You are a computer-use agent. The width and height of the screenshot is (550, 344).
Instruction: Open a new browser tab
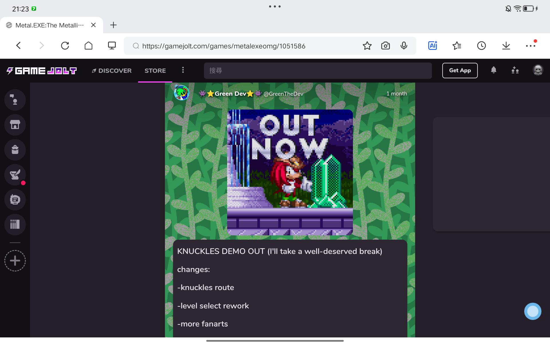113,25
